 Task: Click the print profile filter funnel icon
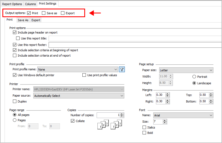[x=122, y=69]
